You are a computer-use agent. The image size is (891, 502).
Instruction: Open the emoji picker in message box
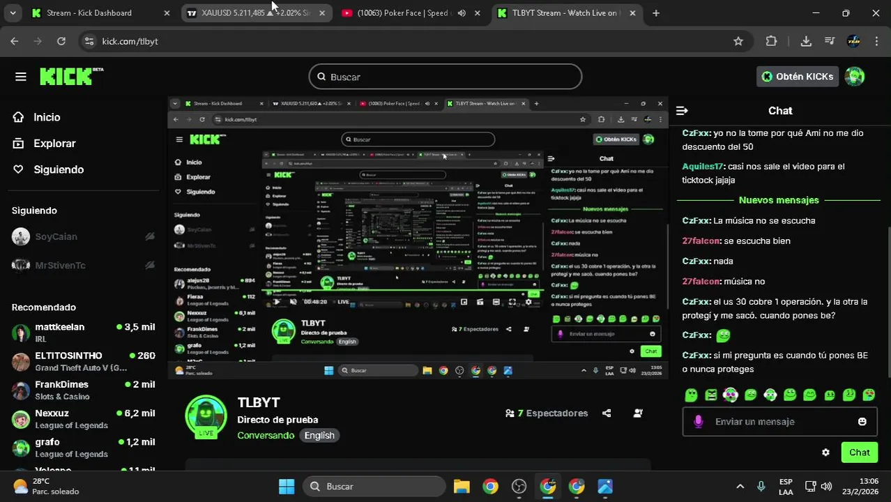862,422
